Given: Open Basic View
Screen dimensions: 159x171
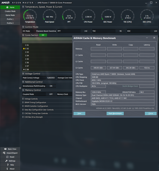Looking at the screenshot, I should [10, 149].
